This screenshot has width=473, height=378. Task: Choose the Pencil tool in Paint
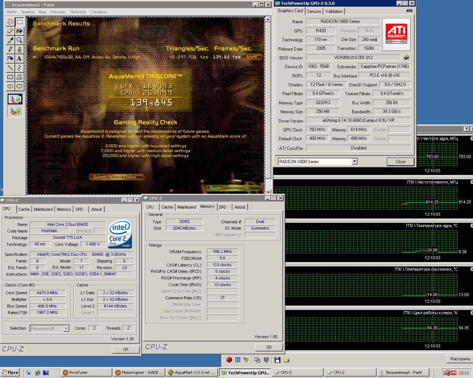(x=10, y=49)
